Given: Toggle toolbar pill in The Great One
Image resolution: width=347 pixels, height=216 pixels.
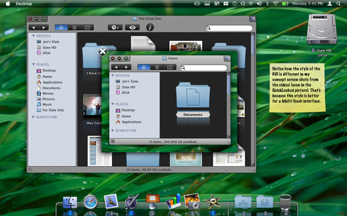Looking at the screenshot, I should (252, 19).
